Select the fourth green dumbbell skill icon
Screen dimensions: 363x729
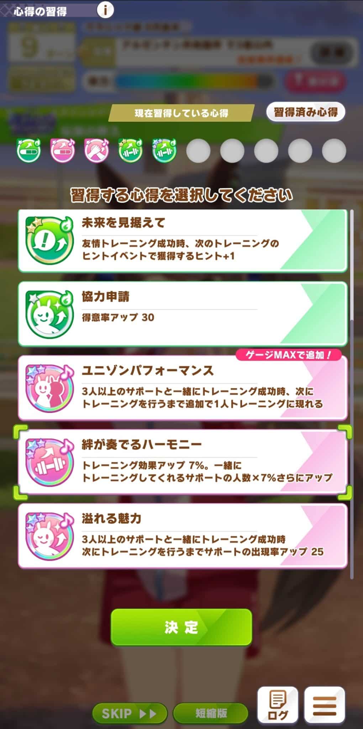(x=130, y=150)
